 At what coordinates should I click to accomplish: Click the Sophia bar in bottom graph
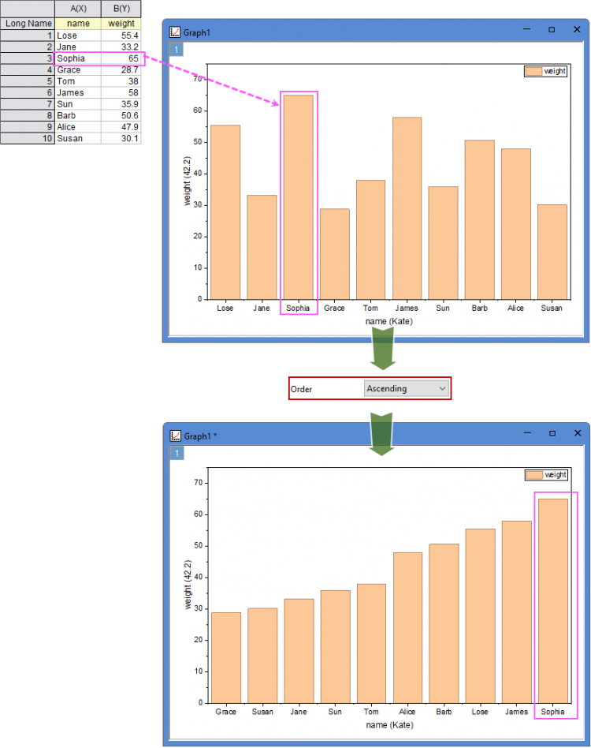coord(553,601)
